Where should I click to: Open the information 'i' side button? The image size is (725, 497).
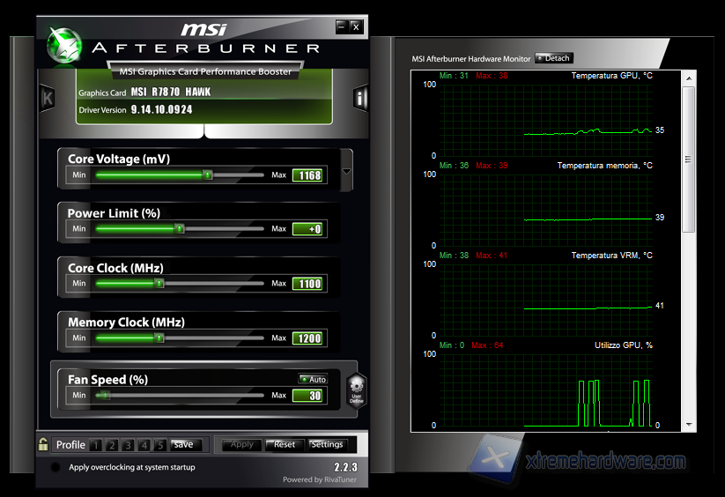click(360, 99)
